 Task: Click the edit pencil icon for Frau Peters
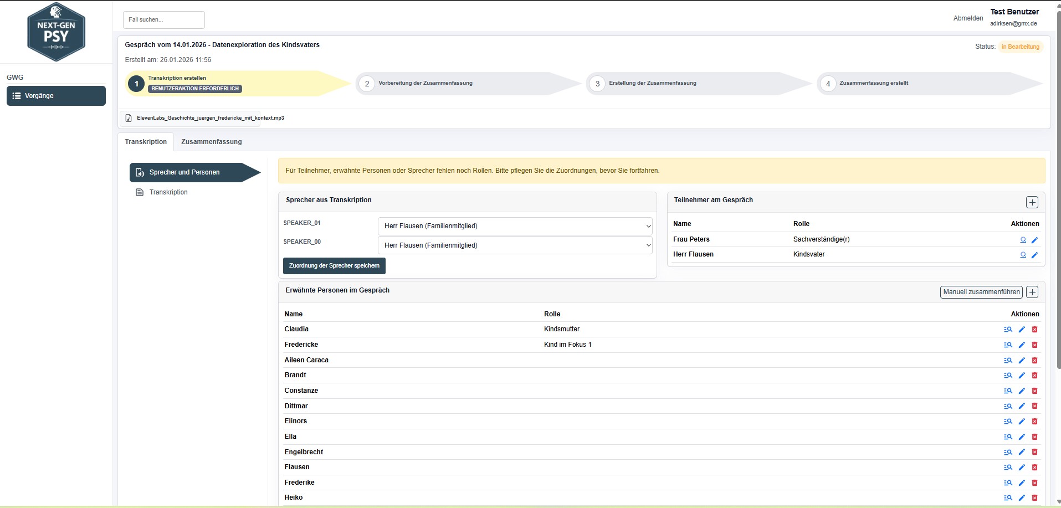(x=1034, y=240)
